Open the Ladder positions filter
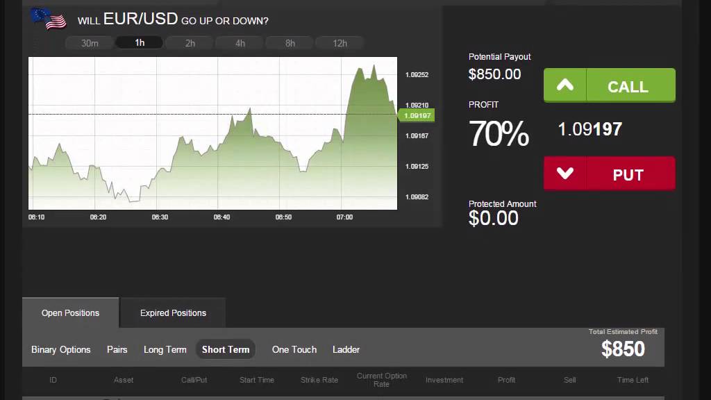The width and height of the screenshot is (711, 400). pos(346,349)
